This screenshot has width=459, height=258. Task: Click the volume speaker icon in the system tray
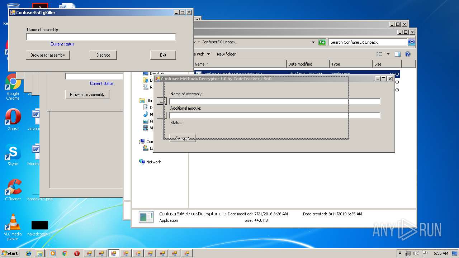click(x=416, y=253)
